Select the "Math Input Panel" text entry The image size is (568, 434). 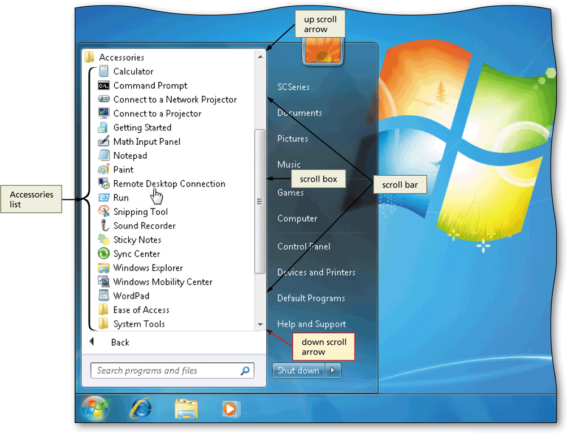click(147, 142)
